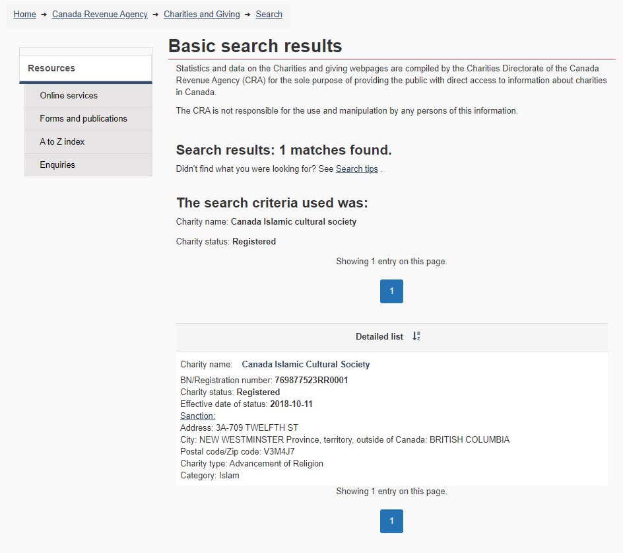Click the city NEW WESTMINSTER text
Screen dimensions: 623x553
click(x=242, y=439)
